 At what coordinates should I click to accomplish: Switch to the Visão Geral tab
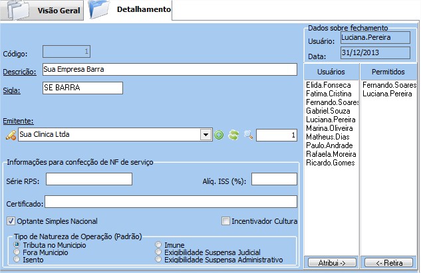click(x=59, y=11)
